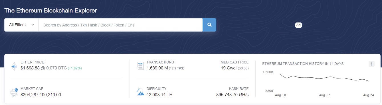The image size is (382, 105).
Task: Click the Ethereum Blockchain Explorer heading
Action: [50, 11]
